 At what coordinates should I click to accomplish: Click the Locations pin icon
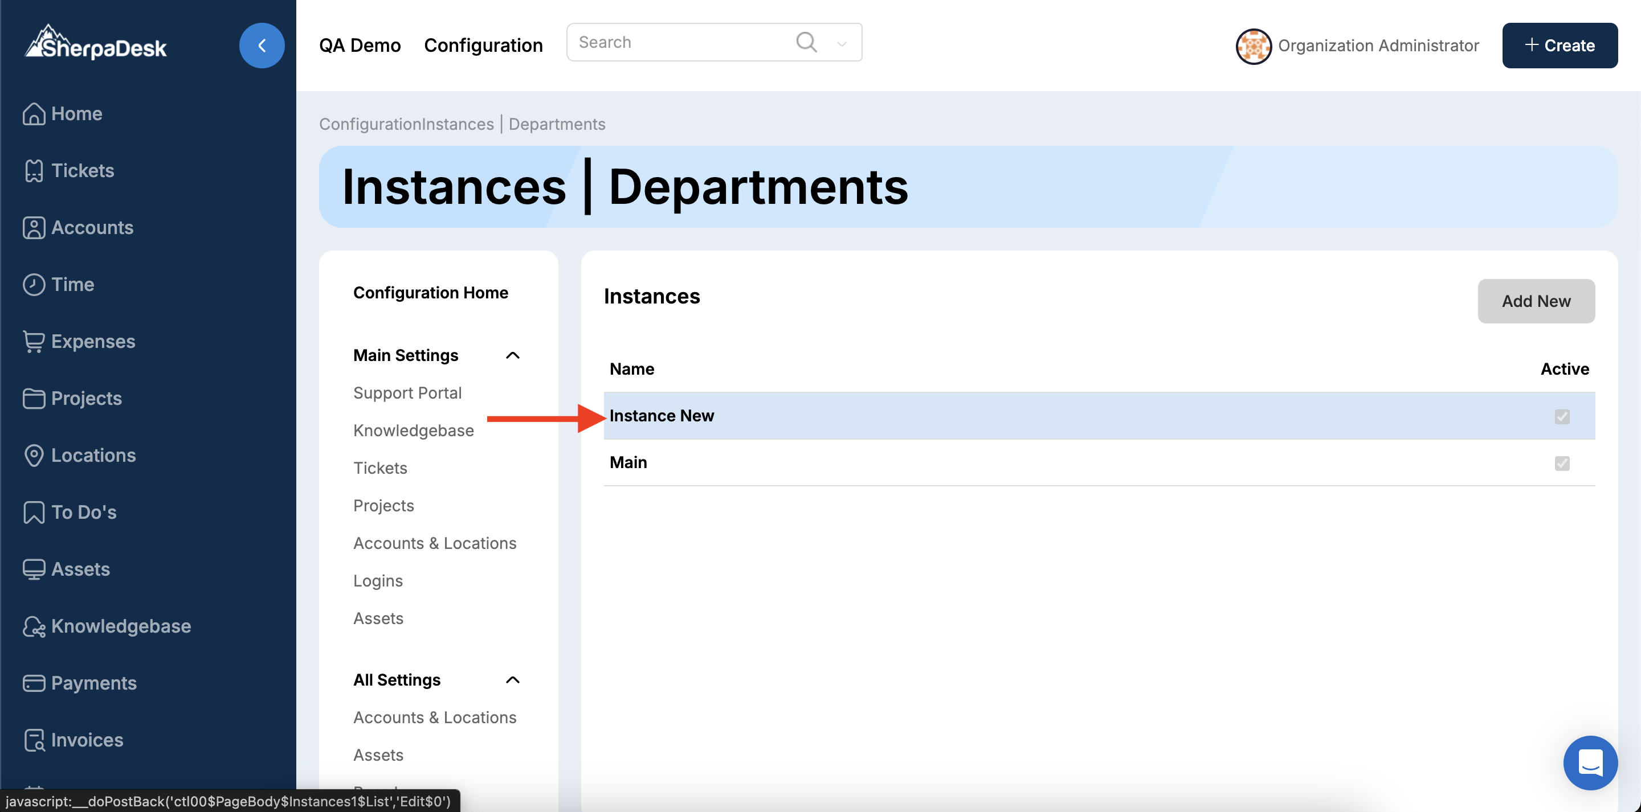tap(34, 456)
